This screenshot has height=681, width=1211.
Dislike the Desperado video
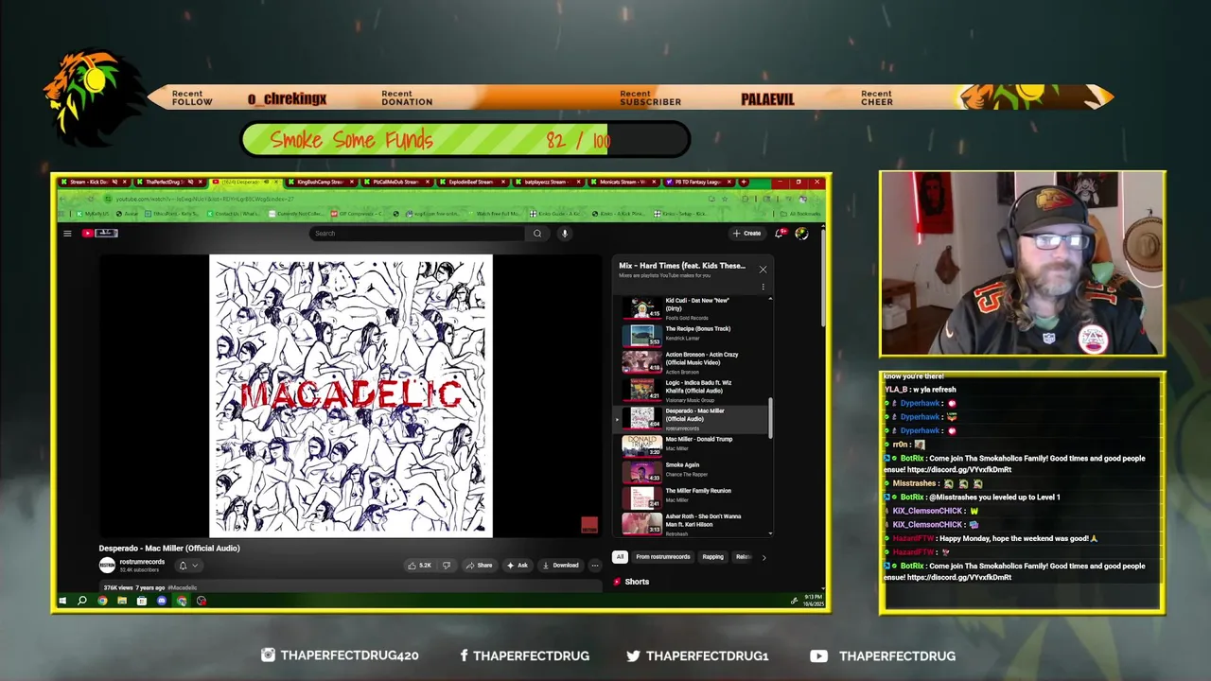click(447, 566)
